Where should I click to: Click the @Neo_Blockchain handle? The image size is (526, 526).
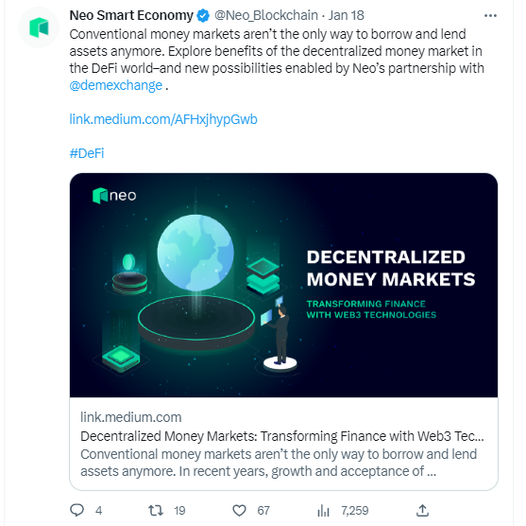click(x=266, y=15)
